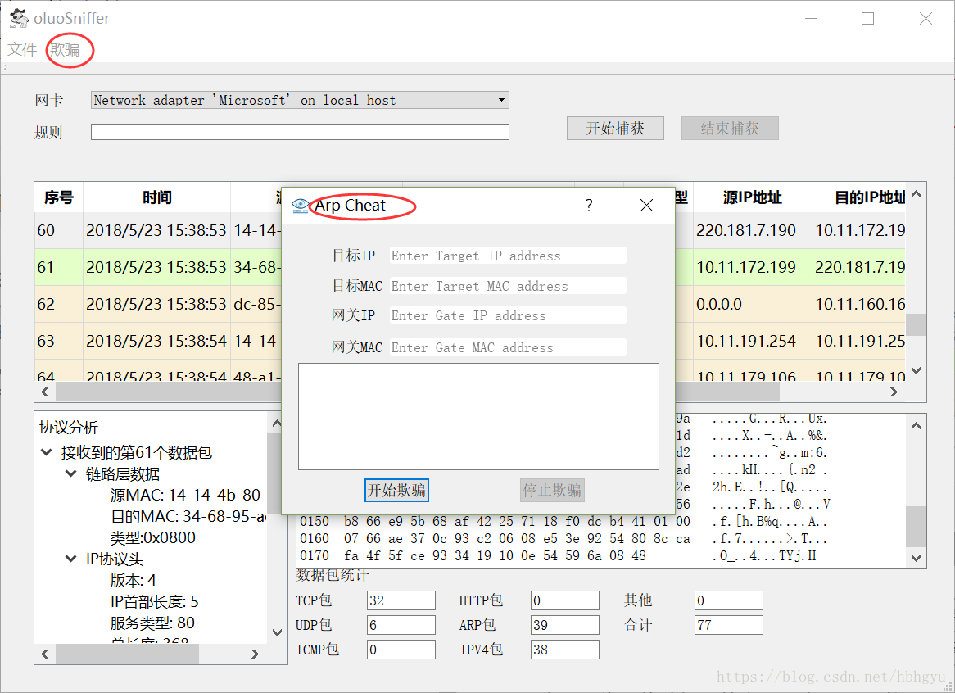Click the oluoSniffer app icon

click(x=19, y=18)
